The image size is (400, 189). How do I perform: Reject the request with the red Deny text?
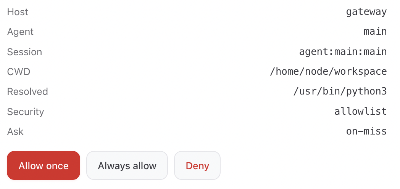pyautogui.click(x=197, y=166)
